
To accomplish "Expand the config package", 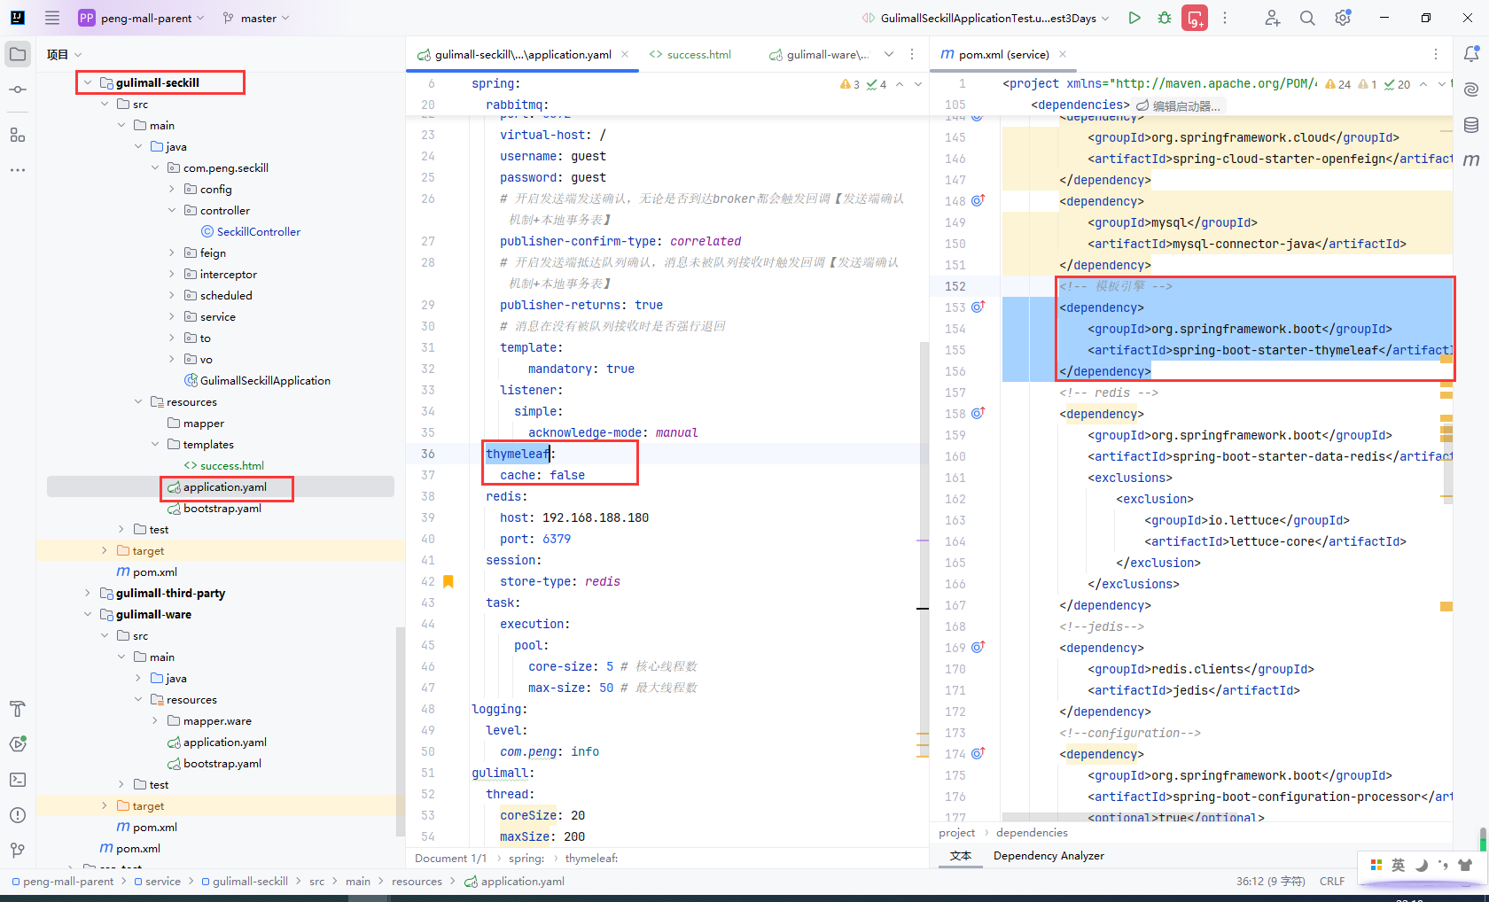I will pos(172,189).
